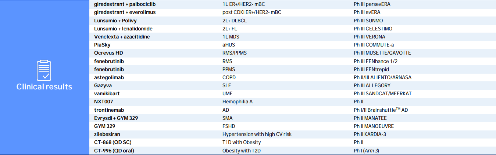Click 'Ph III FENhance 1/2' trial

click(375, 61)
